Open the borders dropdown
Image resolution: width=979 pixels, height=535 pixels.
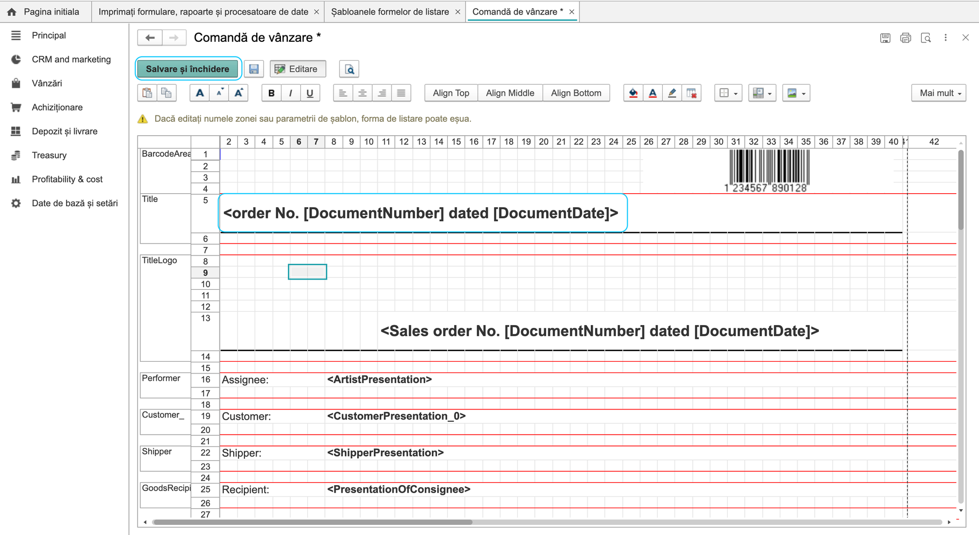pyautogui.click(x=728, y=93)
